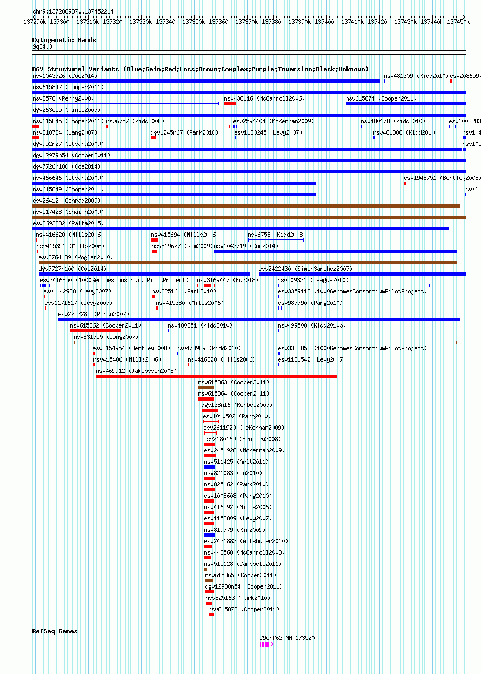Click the Cytogenetic Bands track title
This screenshot has width=481, height=674.
[x=64, y=40]
